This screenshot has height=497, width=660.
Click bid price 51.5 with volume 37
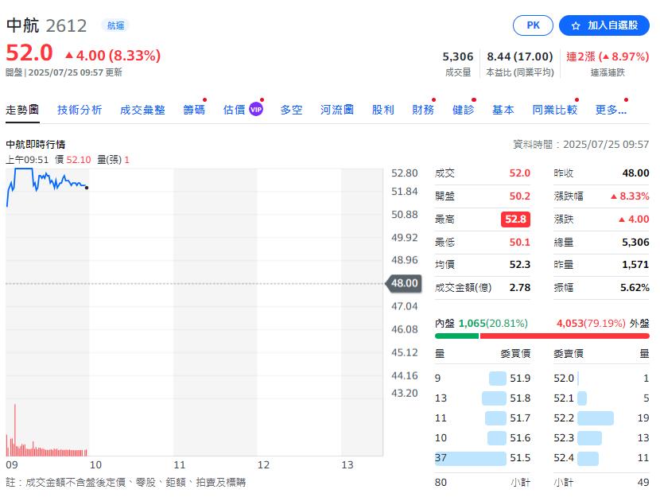(483, 458)
